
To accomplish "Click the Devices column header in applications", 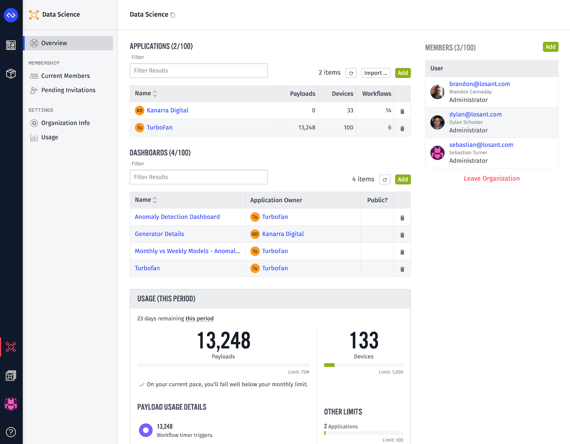I will click(342, 94).
